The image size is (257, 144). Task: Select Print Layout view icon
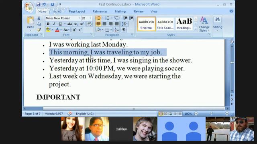click(161, 114)
